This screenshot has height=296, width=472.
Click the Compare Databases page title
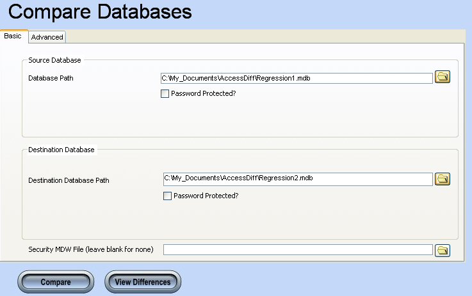pyautogui.click(x=99, y=12)
